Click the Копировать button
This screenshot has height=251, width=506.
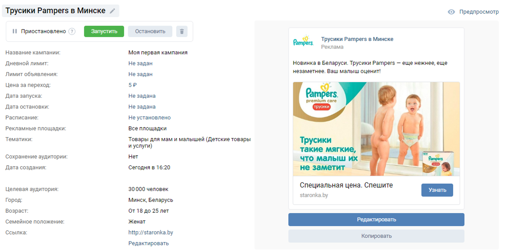tap(376, 236)
